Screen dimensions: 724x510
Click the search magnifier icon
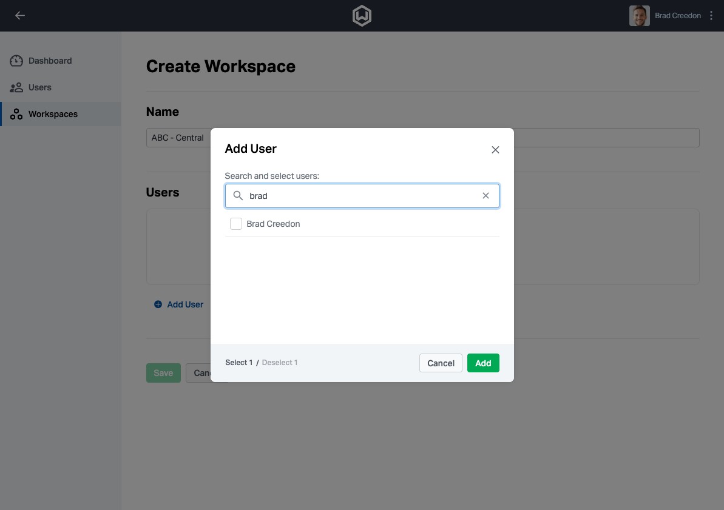[238, 196]
